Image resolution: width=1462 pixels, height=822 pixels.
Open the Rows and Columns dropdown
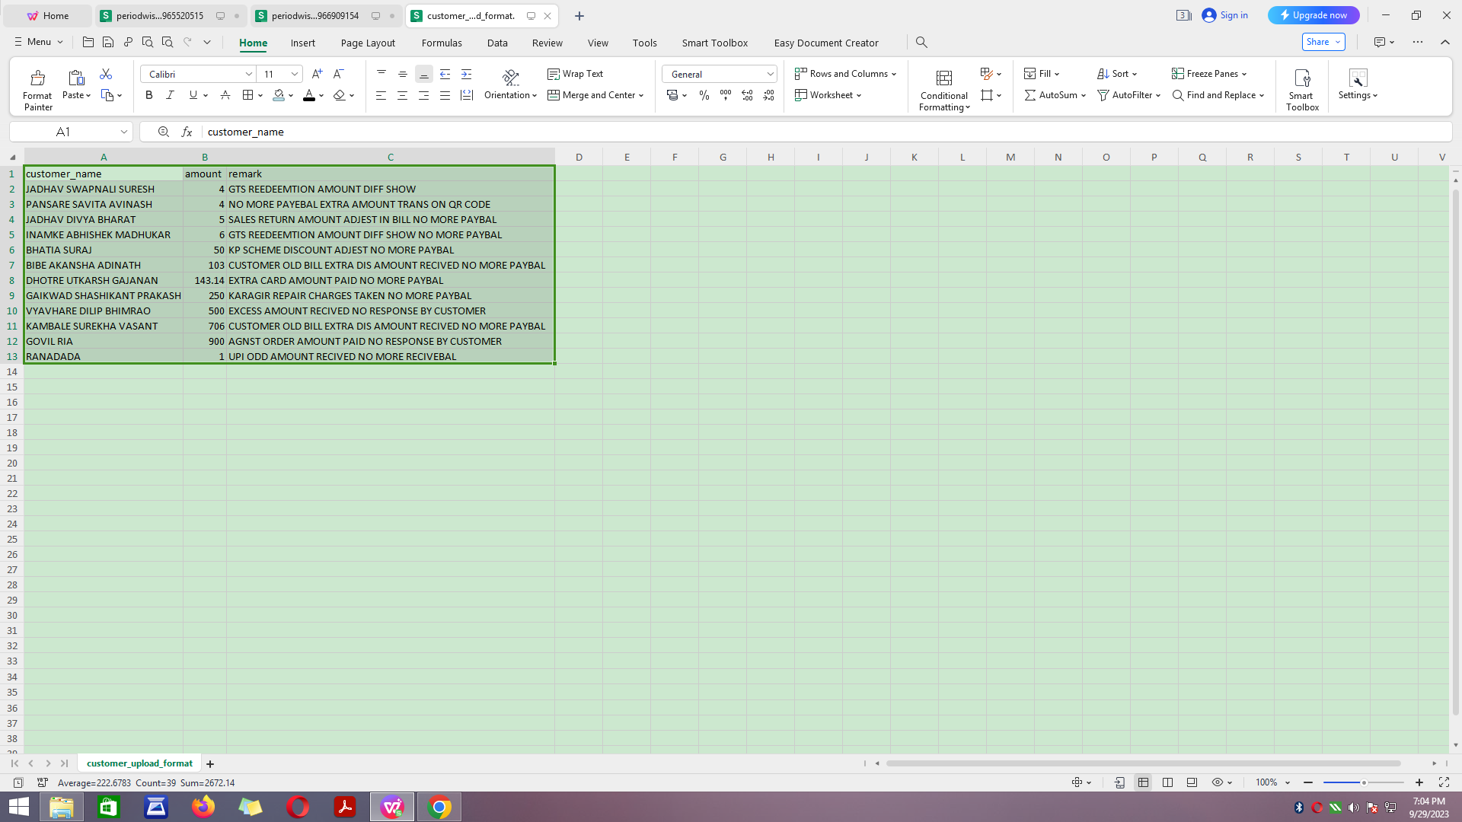click(845, 74)
